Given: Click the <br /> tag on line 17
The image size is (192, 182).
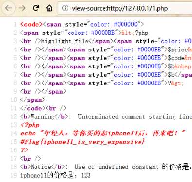Looking at the screenshot, I should click(x=31, y=158).
